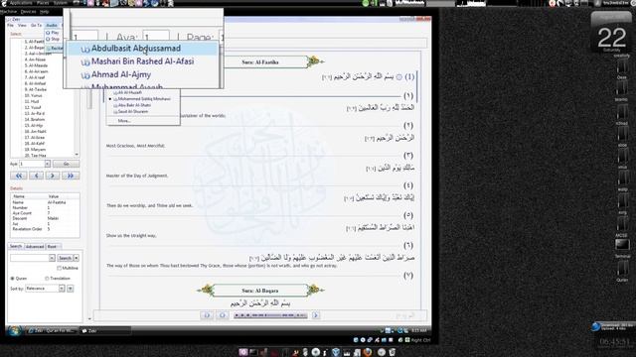Click the Sura Al-Baqara header banner
Image resolution: width=636 pixels, height=357 pixels.
click(260, 291)
